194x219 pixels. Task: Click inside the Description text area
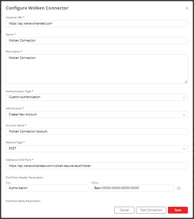[97, 69]
